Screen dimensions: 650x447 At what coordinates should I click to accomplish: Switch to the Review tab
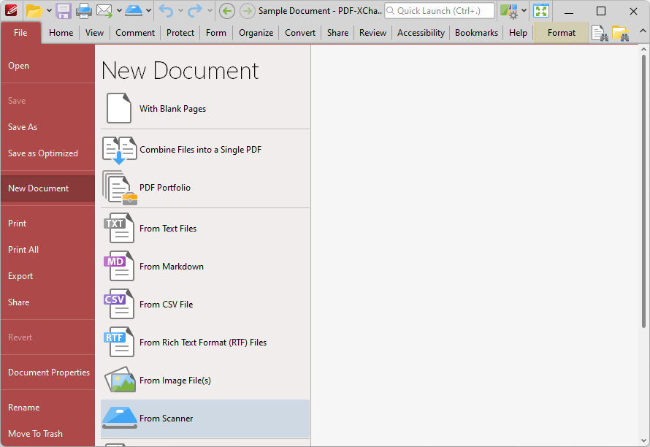[372, 33]
